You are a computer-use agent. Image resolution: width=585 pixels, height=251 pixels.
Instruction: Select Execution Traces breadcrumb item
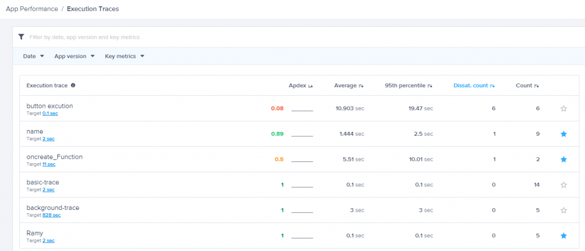coord(93,9)
